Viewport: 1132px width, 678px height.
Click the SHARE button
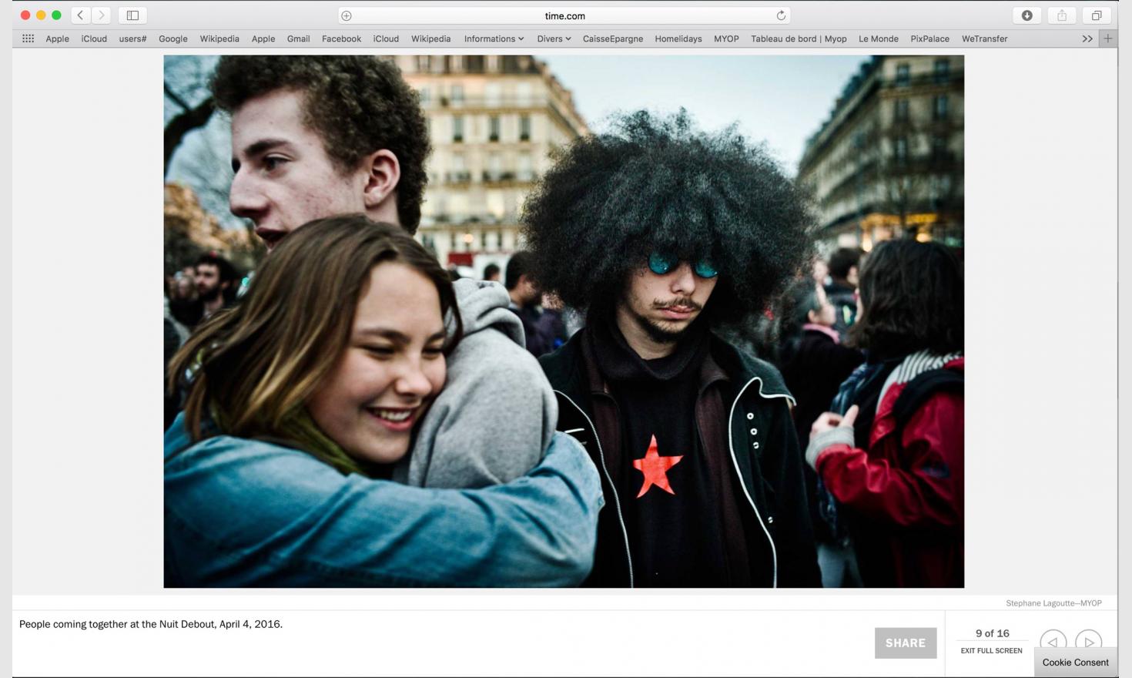coord(906,643)
